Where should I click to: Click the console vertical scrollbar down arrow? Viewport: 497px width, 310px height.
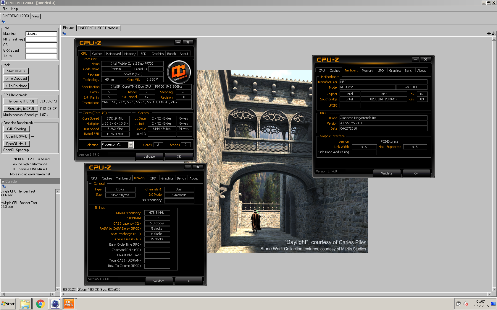pyautogui.click(x=58, y=289)
